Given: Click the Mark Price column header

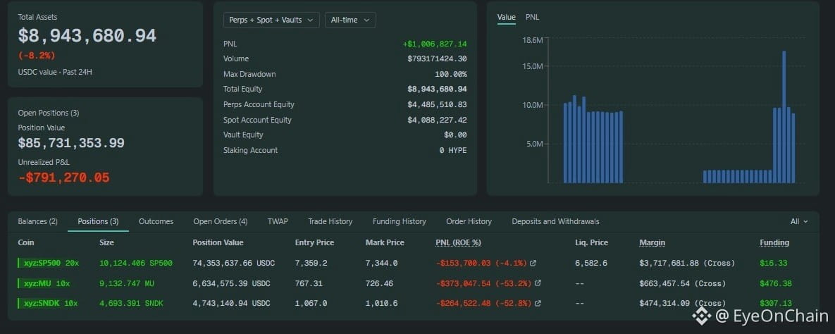Looking at the screenshot, I should tap(385, 243).
